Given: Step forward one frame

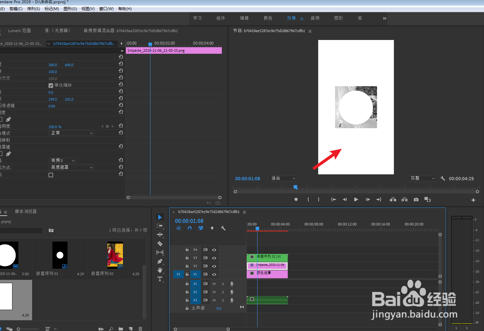Looking at the screenshot, I should point(368,200).
